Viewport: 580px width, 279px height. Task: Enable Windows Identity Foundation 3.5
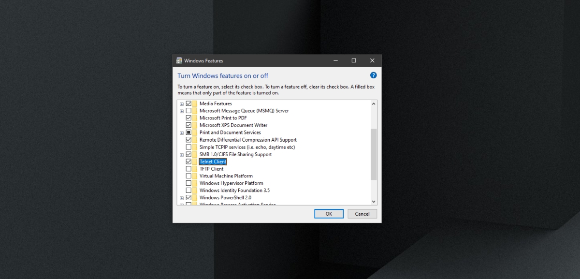[188, 190]
